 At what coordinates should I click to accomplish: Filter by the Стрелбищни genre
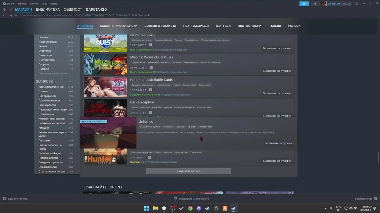coord(46,114)
